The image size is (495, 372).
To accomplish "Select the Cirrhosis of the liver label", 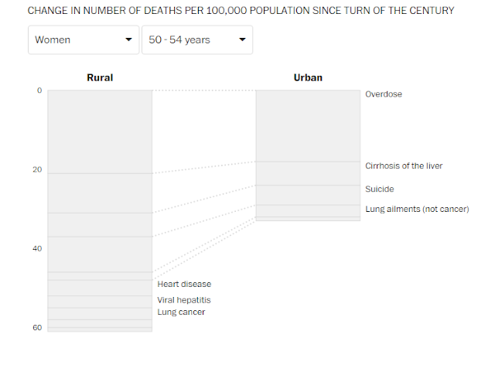I will [x=404, y=166].
